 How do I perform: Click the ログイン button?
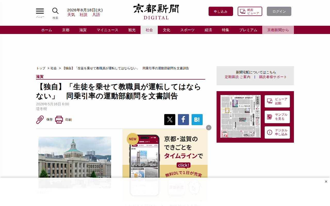[279, 11]
